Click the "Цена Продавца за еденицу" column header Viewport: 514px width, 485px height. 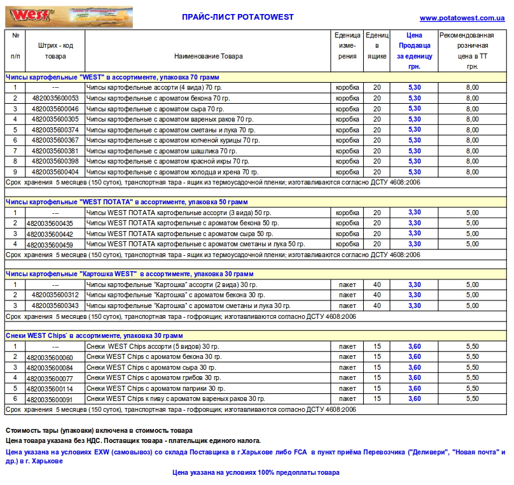[414, 51]
